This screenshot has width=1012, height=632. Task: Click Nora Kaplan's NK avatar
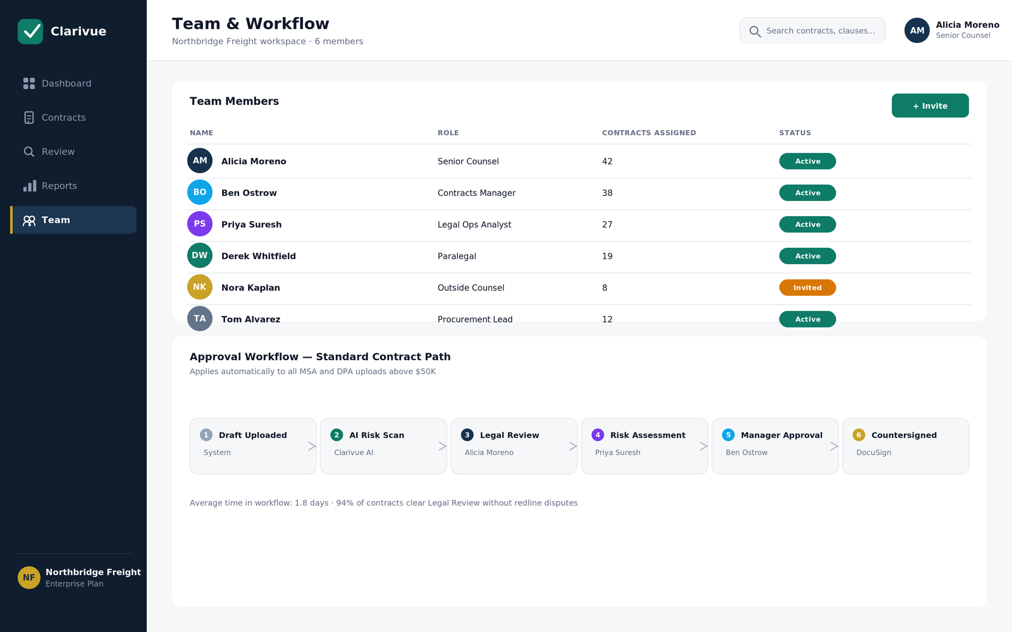pos(200,287)
